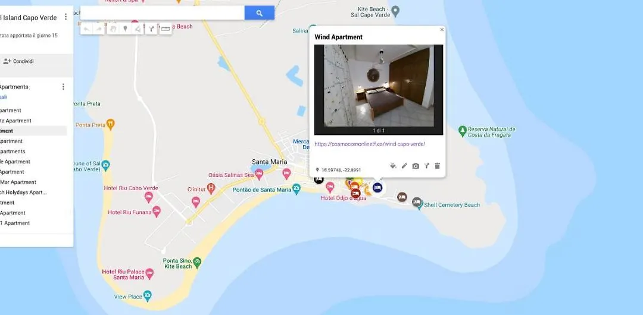Open the cosmocomonlinetf.es wind-capo-verde link
Image resolution: width=643 pixels, height=315 pixels.
pos(370,144)
